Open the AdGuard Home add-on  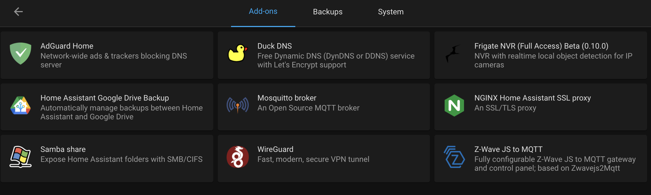[x=107, y=55]
